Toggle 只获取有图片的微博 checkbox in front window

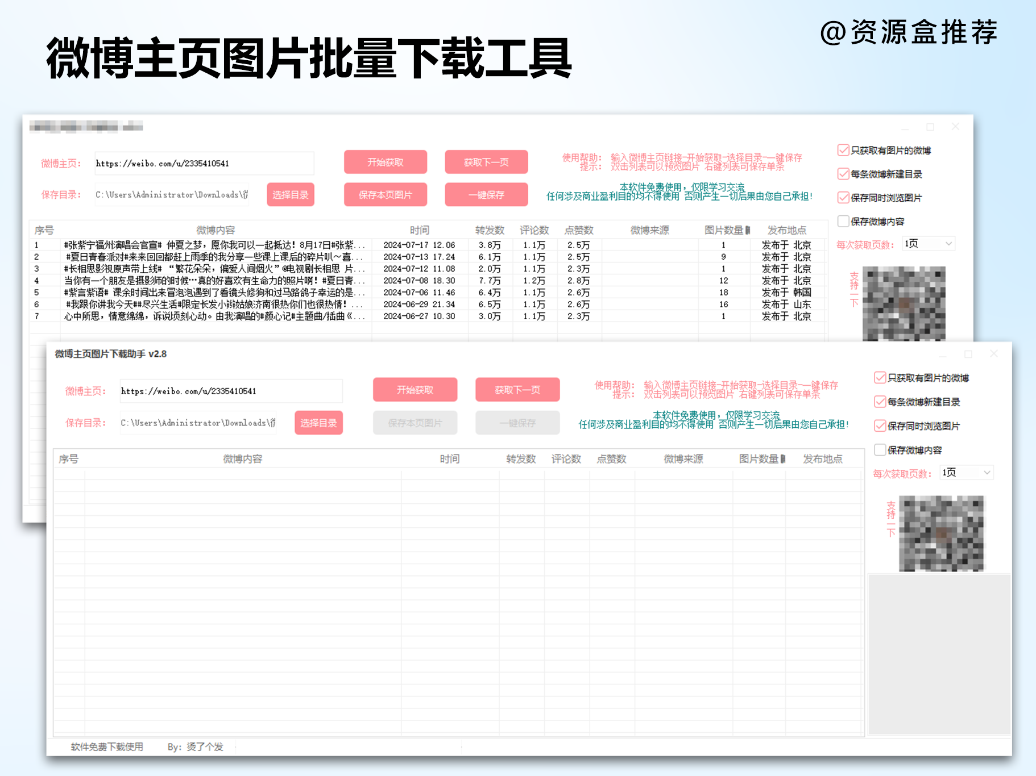pyautogui.click(x=880, y=378)
